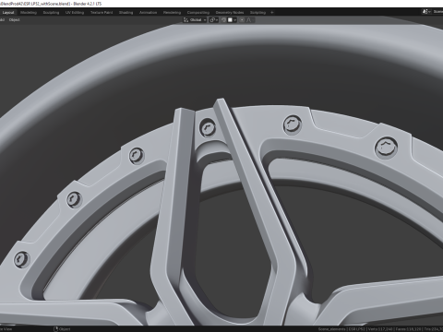Screen dimensions: 443x332
Task: Expand the snapping options dropdown arrow
Action: click(235, 20)
